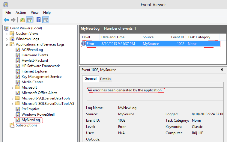Click the event description message text box
The width and height of the screenshot is (227, 142).
pos(155,94)
